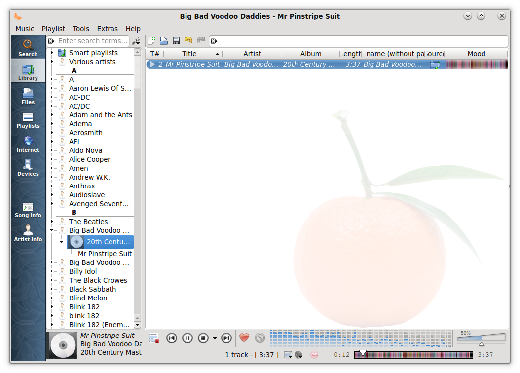Image resolution: width=520 pixels, height=373 pixels.
Task: Save the current playlist icon
Action: 176,41
